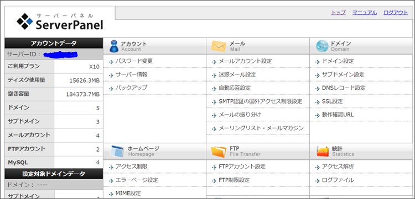The image size is (415, 199).
Task: Click the Account section person icon
Action: (114, 46)
